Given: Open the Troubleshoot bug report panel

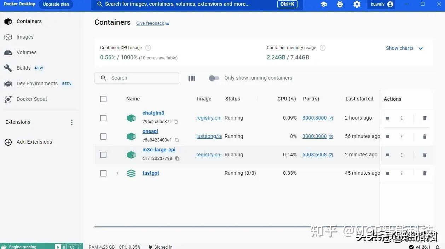Looking at the screenshot, I should coord(340,4).
